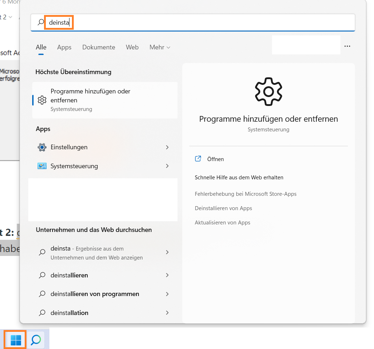Expand the deinstallation search suggestion chevron

point(167,312)
